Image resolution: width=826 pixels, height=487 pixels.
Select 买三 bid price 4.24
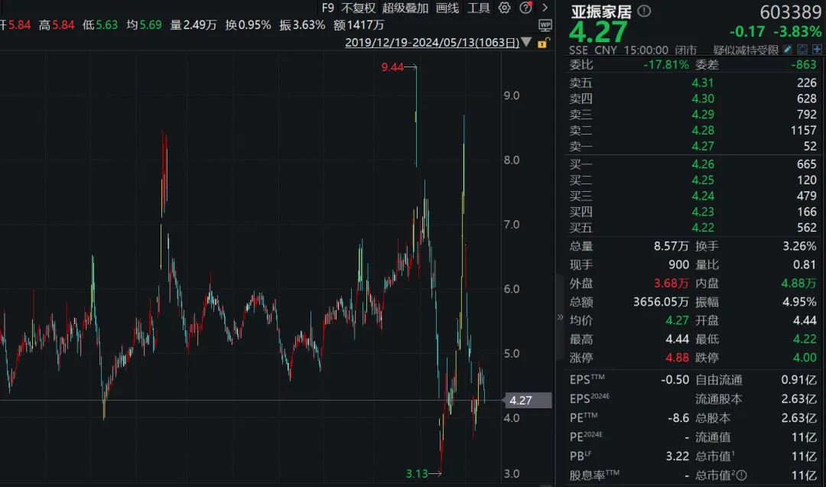(x=703, y=196)
